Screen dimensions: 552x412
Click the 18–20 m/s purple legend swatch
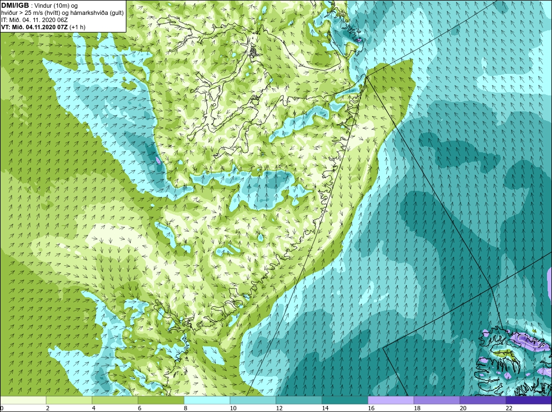437,400
